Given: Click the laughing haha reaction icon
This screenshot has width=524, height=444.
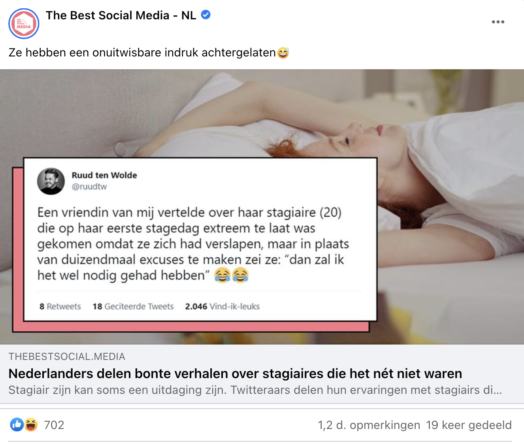Looking at the screenshot, I should point(31,425).
